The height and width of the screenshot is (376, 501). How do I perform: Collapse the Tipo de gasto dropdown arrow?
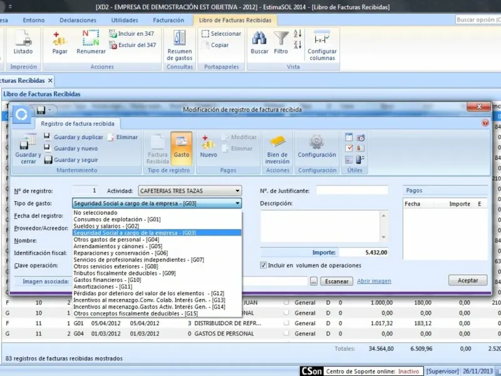(x=237, y=203)
